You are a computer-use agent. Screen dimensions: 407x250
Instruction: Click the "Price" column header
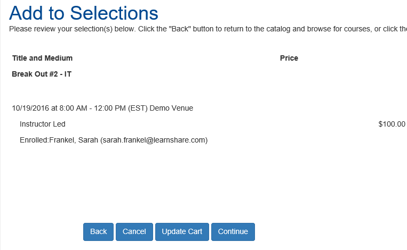289,58
